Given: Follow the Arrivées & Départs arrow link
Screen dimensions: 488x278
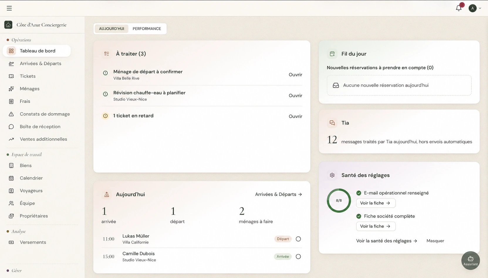Looking at the screenshot, I should 278,194.
